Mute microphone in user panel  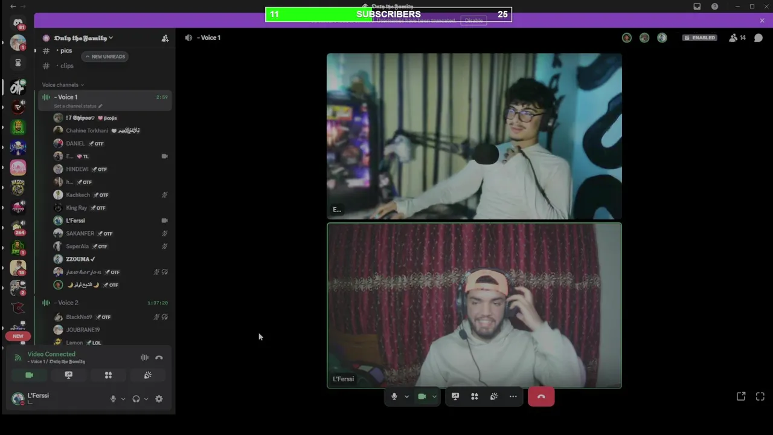click(113, 399)
